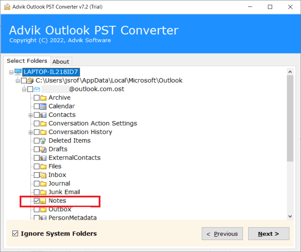This screenshot has width=301, height=252.
Task: Click the Deleted Items recycle bin icon
Action: [x=43, y=141]
